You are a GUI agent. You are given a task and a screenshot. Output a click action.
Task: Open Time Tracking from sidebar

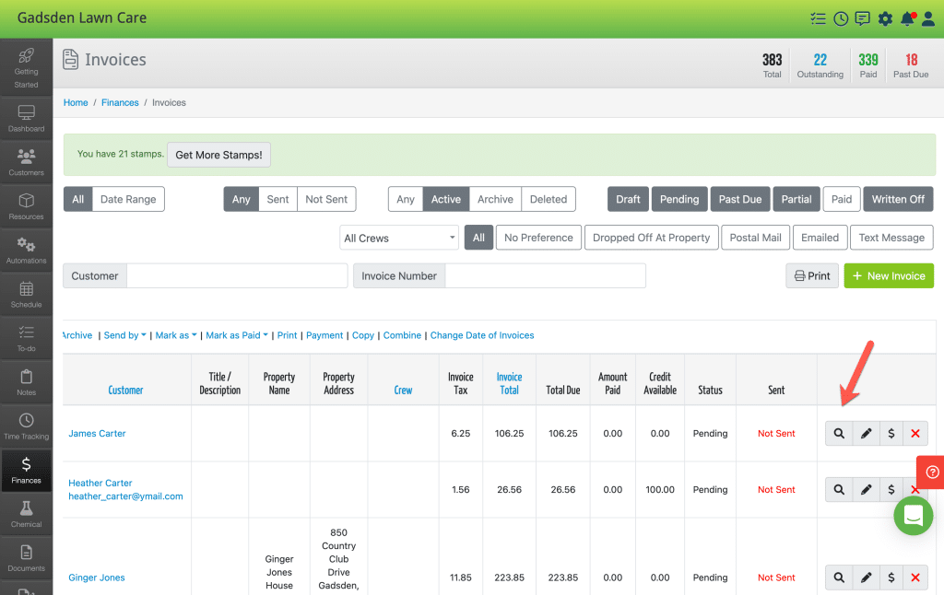[x=26, y=426]
